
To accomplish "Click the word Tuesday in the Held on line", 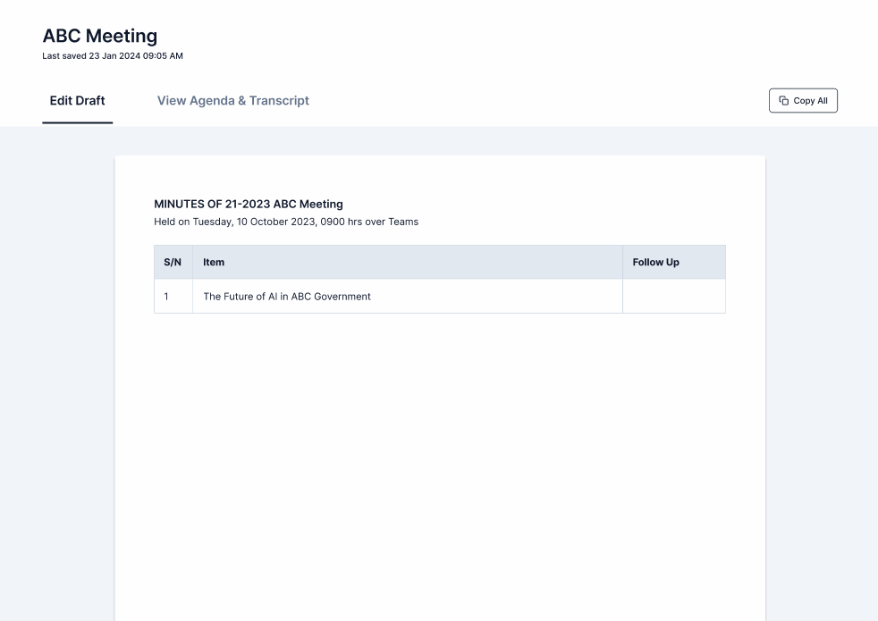I will tap(211, 222).
